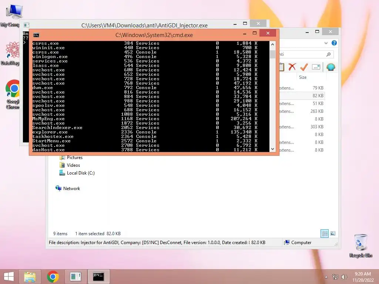
Task: Maximize the AntiGDI_Injector window
Action: (245, 23)
